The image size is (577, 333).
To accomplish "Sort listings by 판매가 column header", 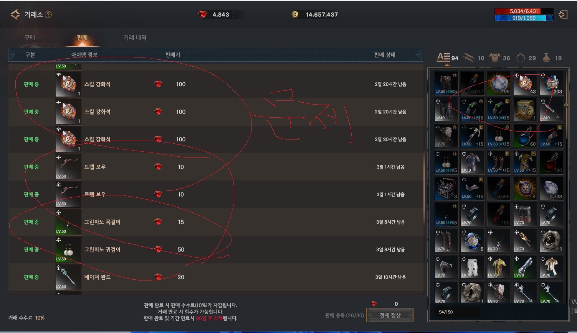I will pyautogui.click(x=173, y=55).
